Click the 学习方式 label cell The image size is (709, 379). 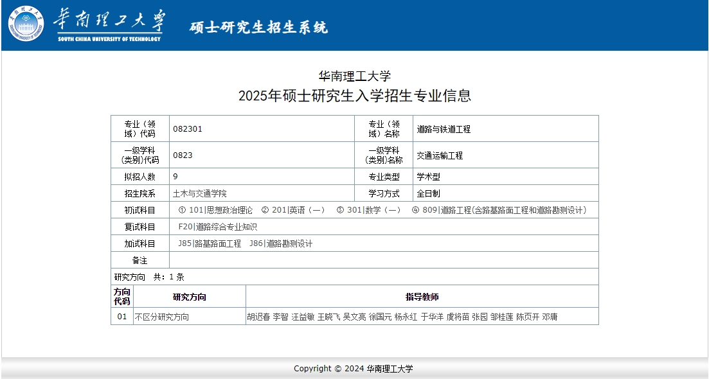pos(384,193)
